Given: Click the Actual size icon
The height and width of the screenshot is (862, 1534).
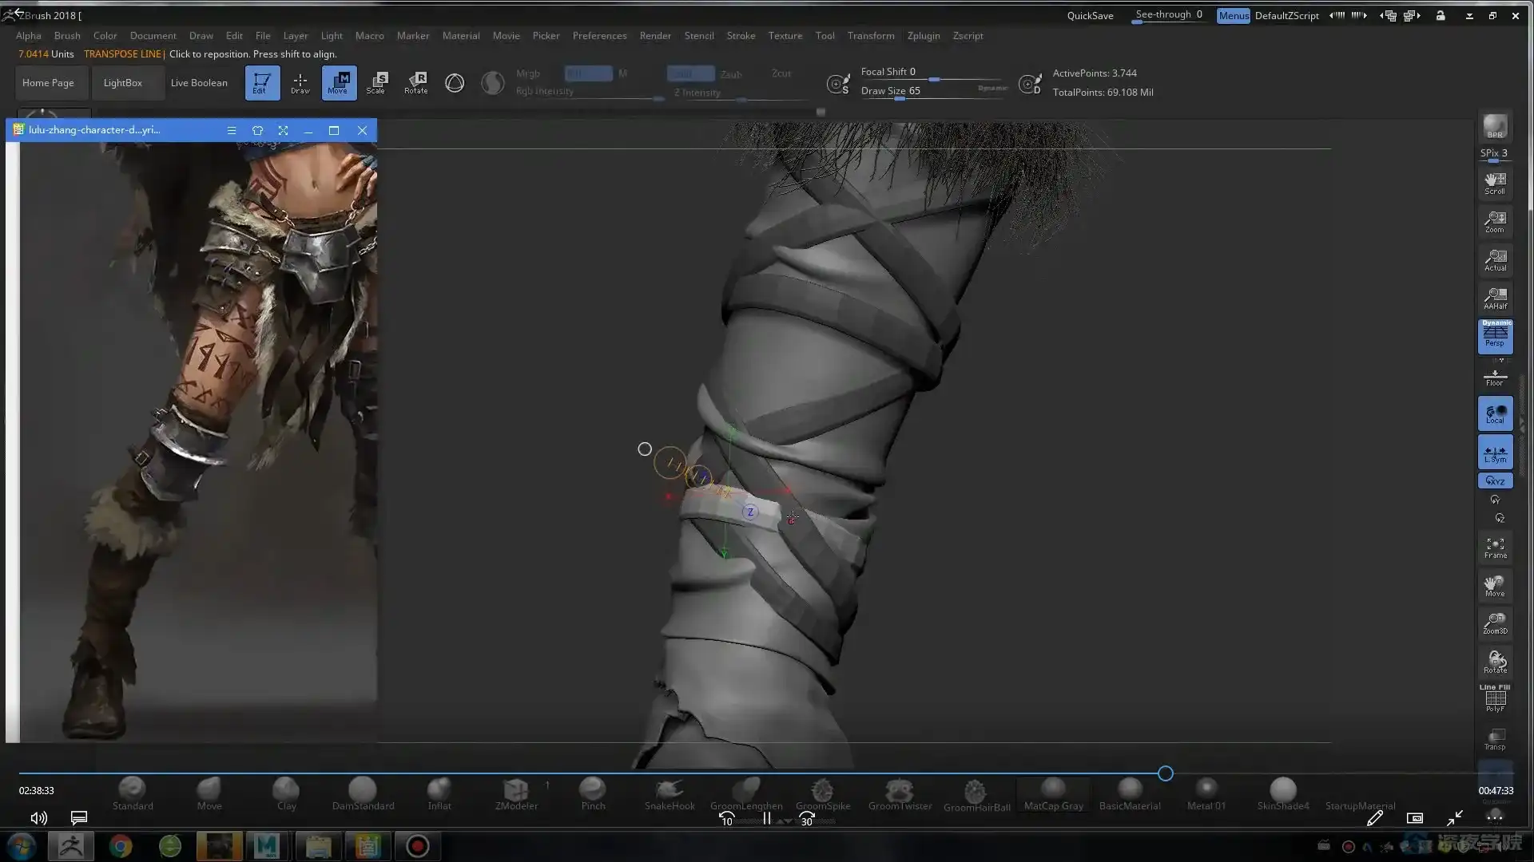Looking at the screenshot, I should pos(1495,260).
